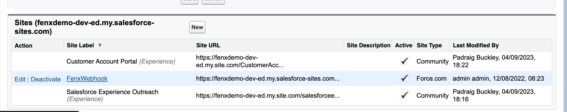
Task: Click the Last Modified By column header
Action: pos(476,45)
